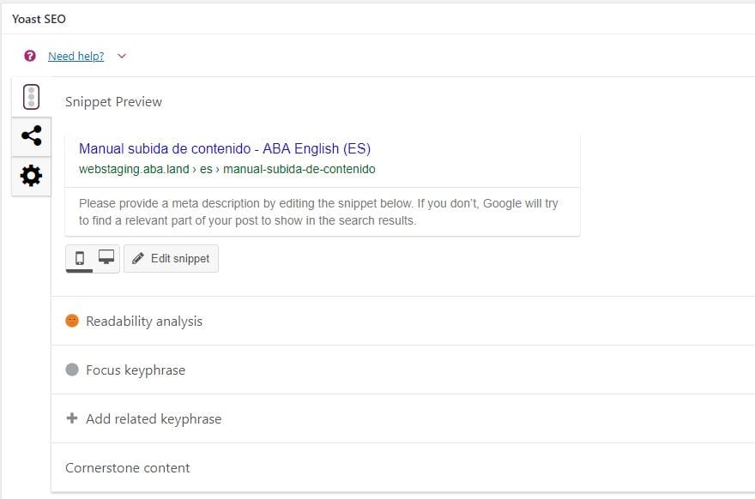
Task: Open the Need help? link
Action: (75, 57)
